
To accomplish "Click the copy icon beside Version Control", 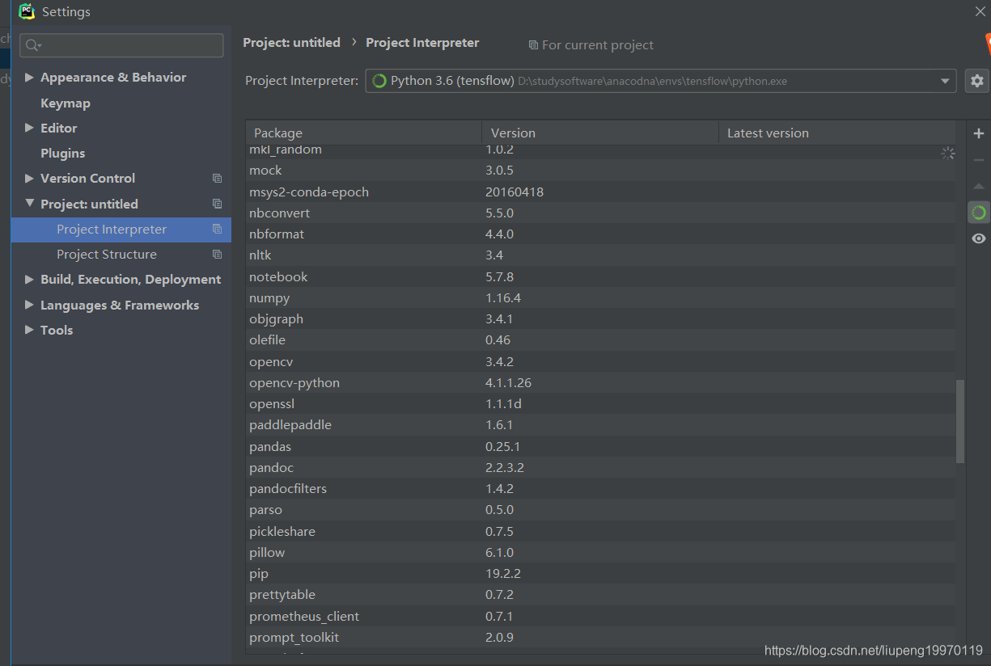I will coord(217,179).
